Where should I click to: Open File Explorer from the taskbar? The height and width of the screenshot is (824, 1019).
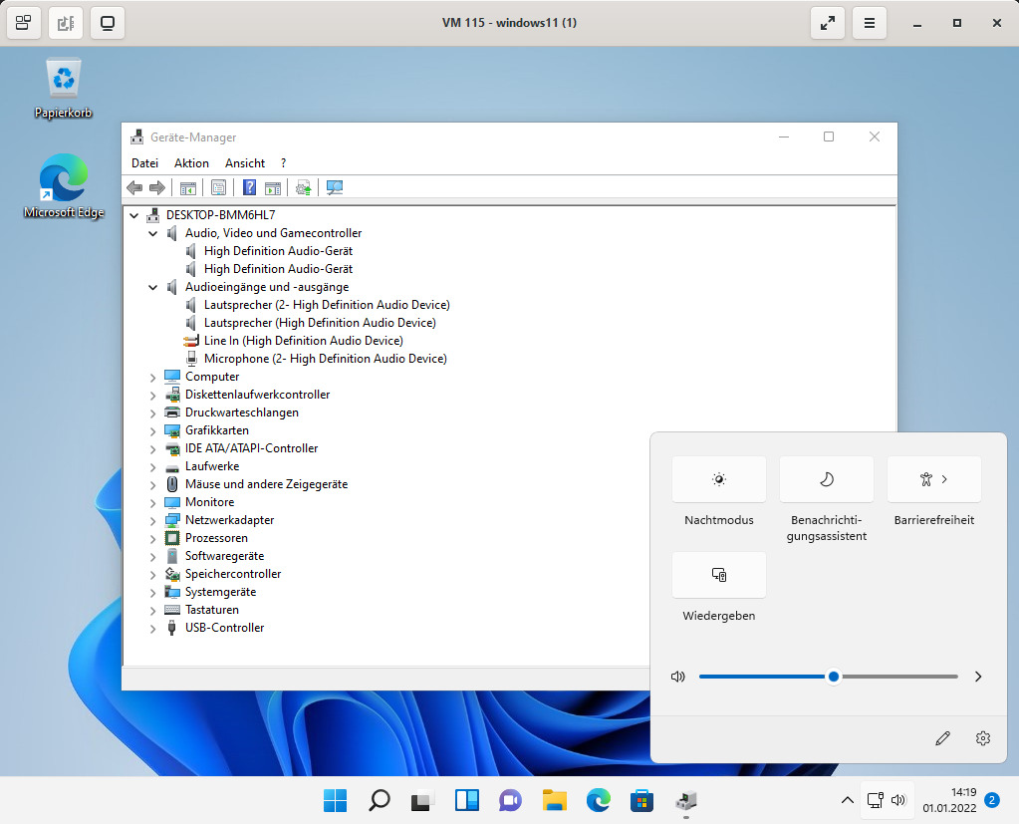click(555, 801)
